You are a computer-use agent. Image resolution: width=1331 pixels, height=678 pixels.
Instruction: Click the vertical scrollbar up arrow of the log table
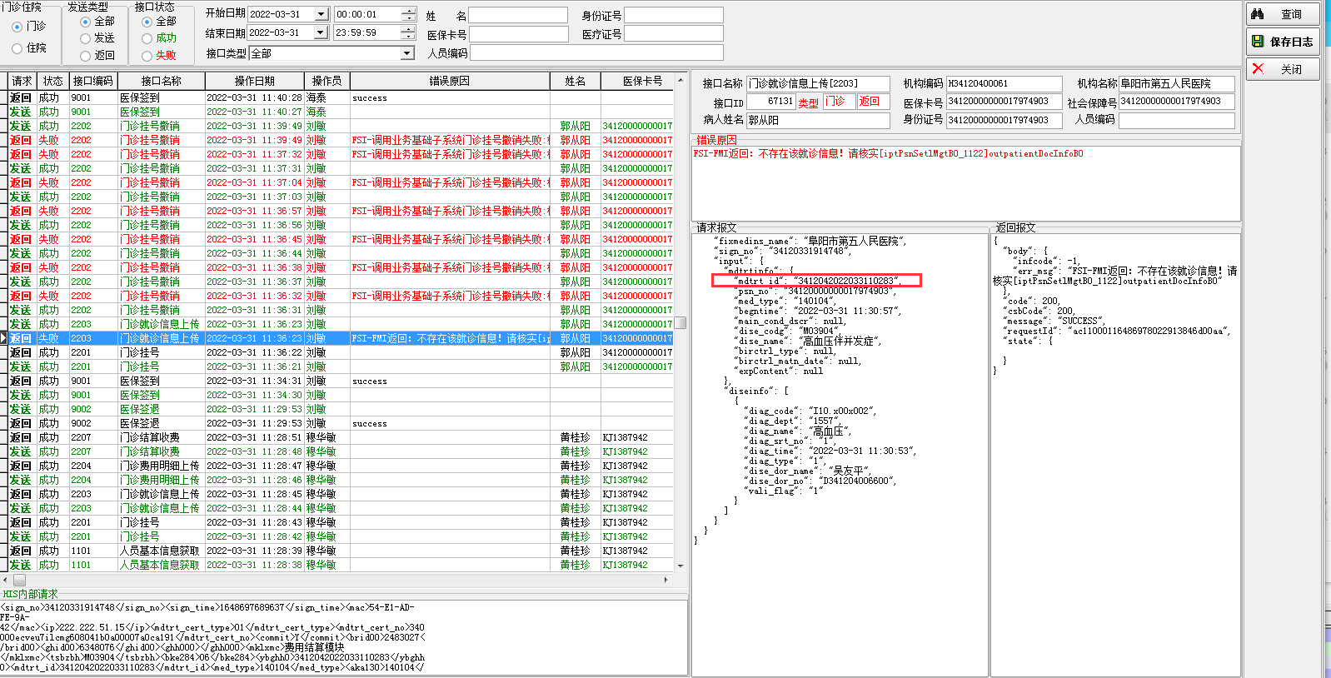tap(680, 80)
